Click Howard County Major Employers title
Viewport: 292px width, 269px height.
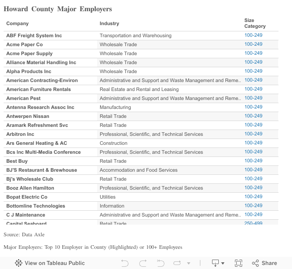click(x=58, y=9)
